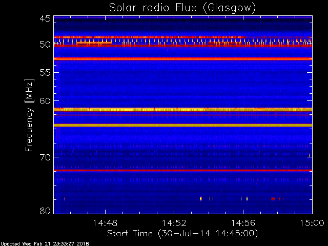The image size is (328, 246).
Task: Click the "Frequency [MHz]" axis label
Action: [x=29, y=115]
